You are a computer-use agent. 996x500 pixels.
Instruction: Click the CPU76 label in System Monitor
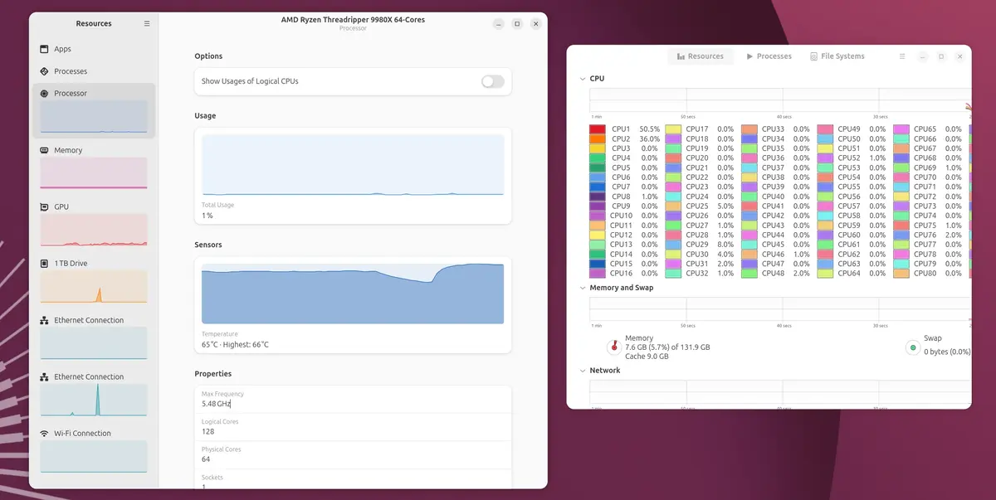tap(925, 235)
